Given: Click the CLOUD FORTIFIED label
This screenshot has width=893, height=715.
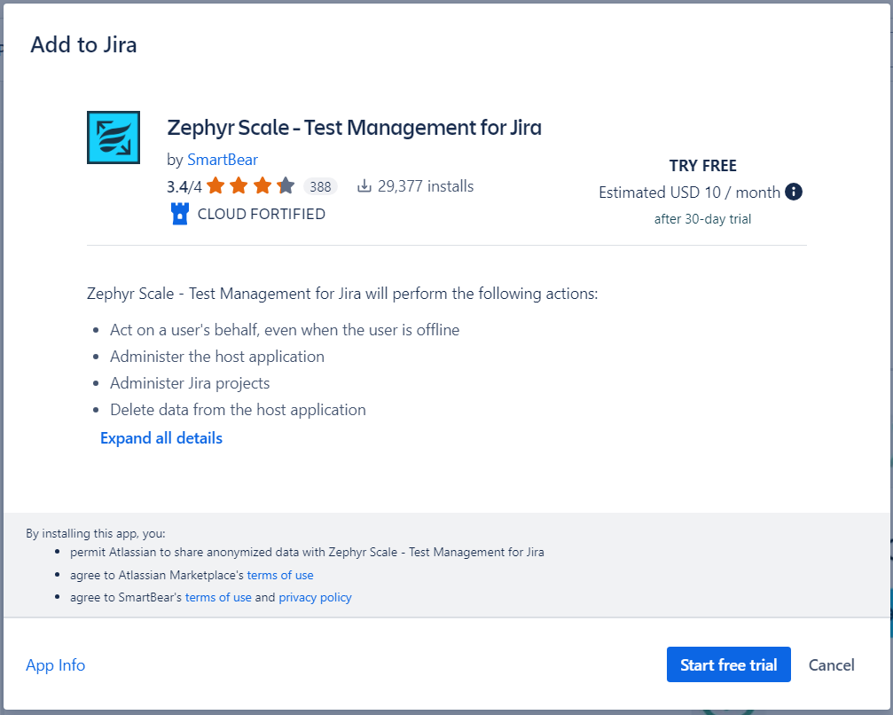Looking at the screenshot, I should coord(262,214).
